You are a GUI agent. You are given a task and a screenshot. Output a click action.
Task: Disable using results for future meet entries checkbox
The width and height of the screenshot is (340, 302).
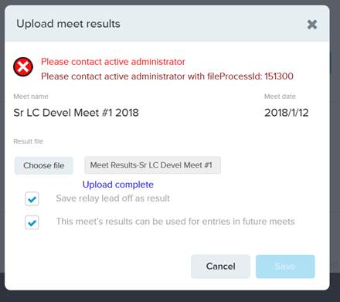point(32,222)
